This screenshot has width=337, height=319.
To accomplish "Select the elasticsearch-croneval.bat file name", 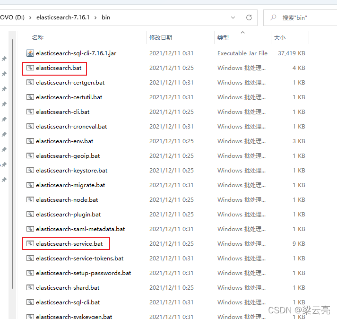I will (x=71, y=126).
